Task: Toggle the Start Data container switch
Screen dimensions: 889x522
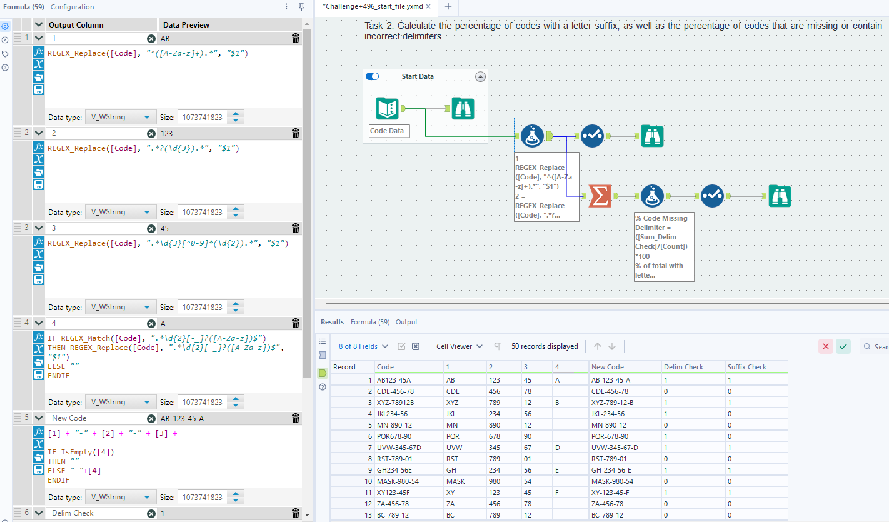Action: click(373, 76)
